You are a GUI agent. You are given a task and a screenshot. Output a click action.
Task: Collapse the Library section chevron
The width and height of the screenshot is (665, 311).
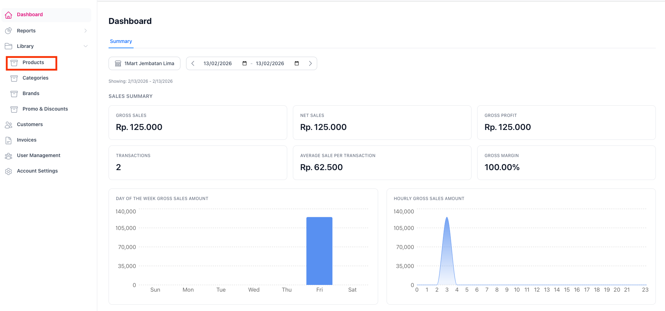point(85,46)
